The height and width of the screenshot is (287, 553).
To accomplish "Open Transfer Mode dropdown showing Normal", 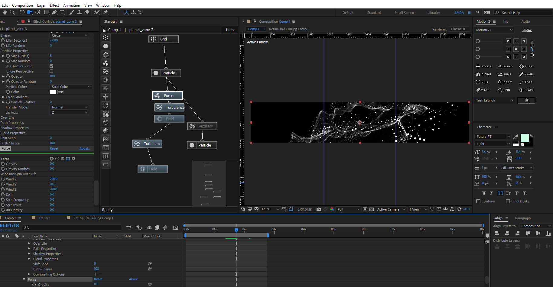I will (x=69, y=107).
